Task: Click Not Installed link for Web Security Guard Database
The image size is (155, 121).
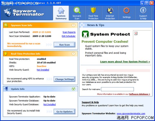Action: (x=49, y=105)
